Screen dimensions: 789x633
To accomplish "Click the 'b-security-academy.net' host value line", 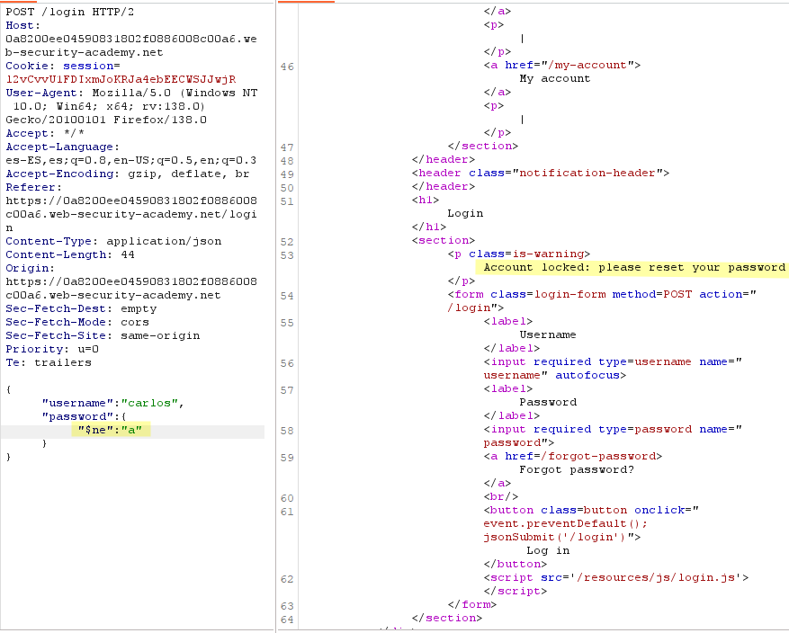I will [85, 52].
